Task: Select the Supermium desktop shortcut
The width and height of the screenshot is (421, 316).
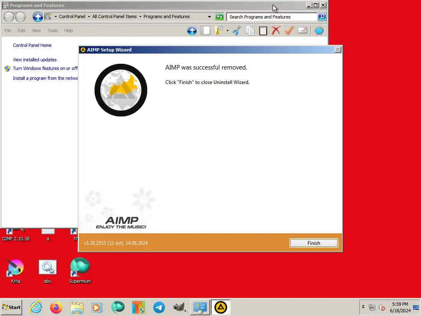Action: (x=80, y=271)
